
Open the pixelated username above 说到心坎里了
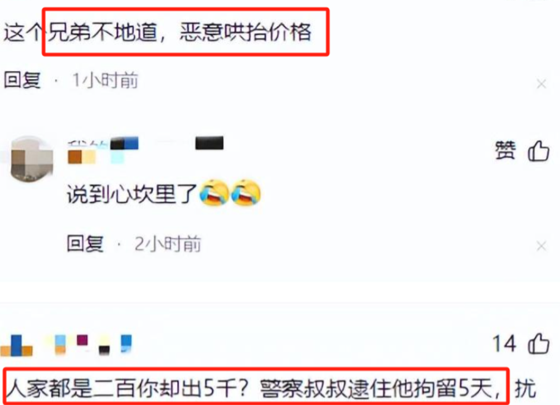click(145, 150)
